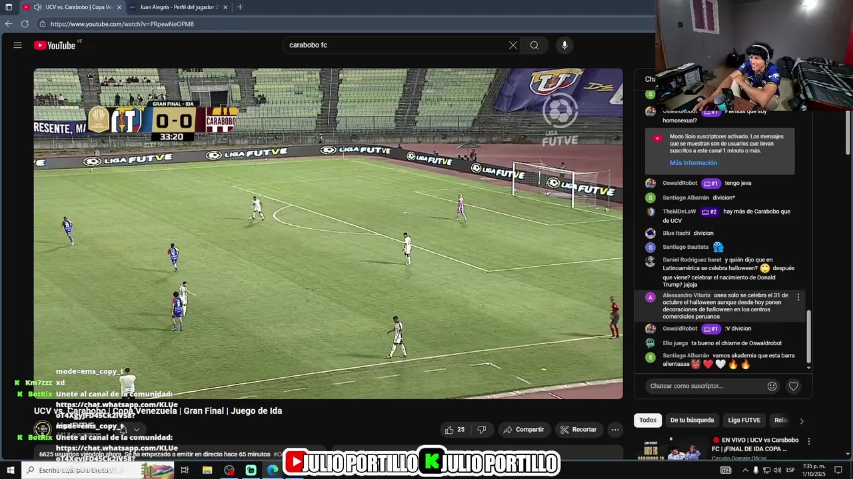
Task: Click the microphone icon in system tray
Action: 756,470
